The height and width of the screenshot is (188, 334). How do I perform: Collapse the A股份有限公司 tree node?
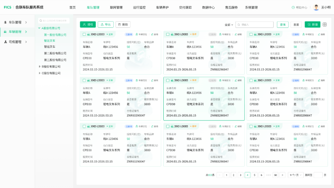tap(40, 28)
